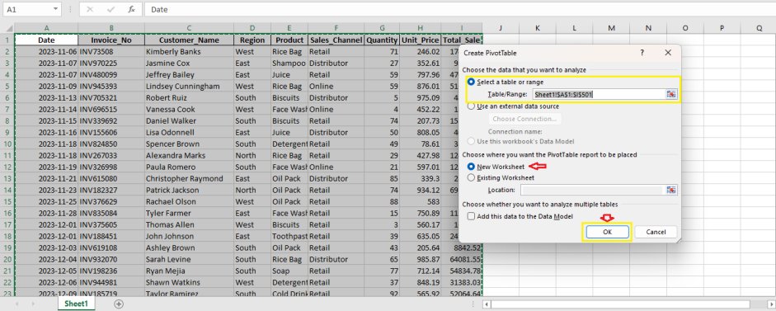
Task: Click cell with INV932070
Action: pyautogui.click(x=111, y=259)
